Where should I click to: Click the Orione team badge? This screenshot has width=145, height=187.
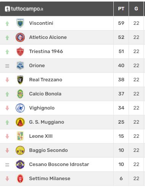click(20, 66)
